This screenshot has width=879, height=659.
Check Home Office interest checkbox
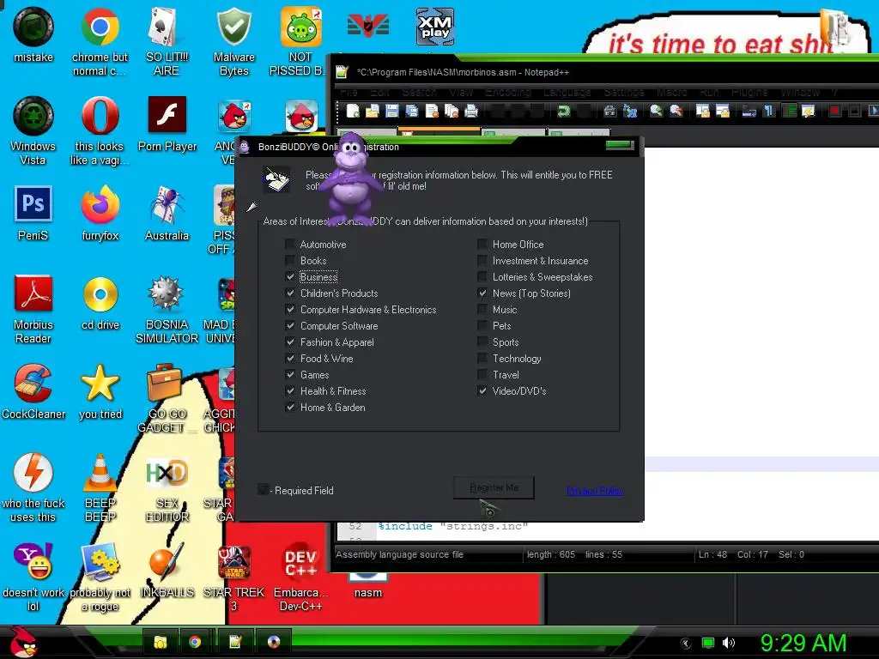point(482,245)
